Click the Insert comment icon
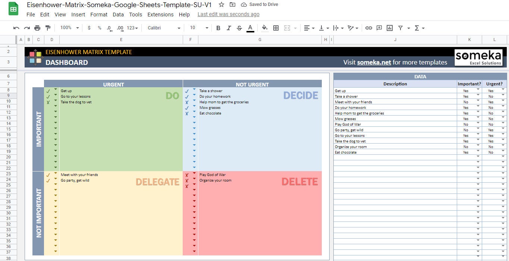The width and height of the screenshot is (509, 261). coord(379,28)
